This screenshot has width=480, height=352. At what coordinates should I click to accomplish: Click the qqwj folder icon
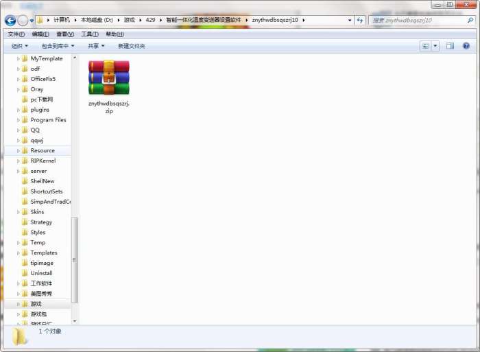coord(25,140)
